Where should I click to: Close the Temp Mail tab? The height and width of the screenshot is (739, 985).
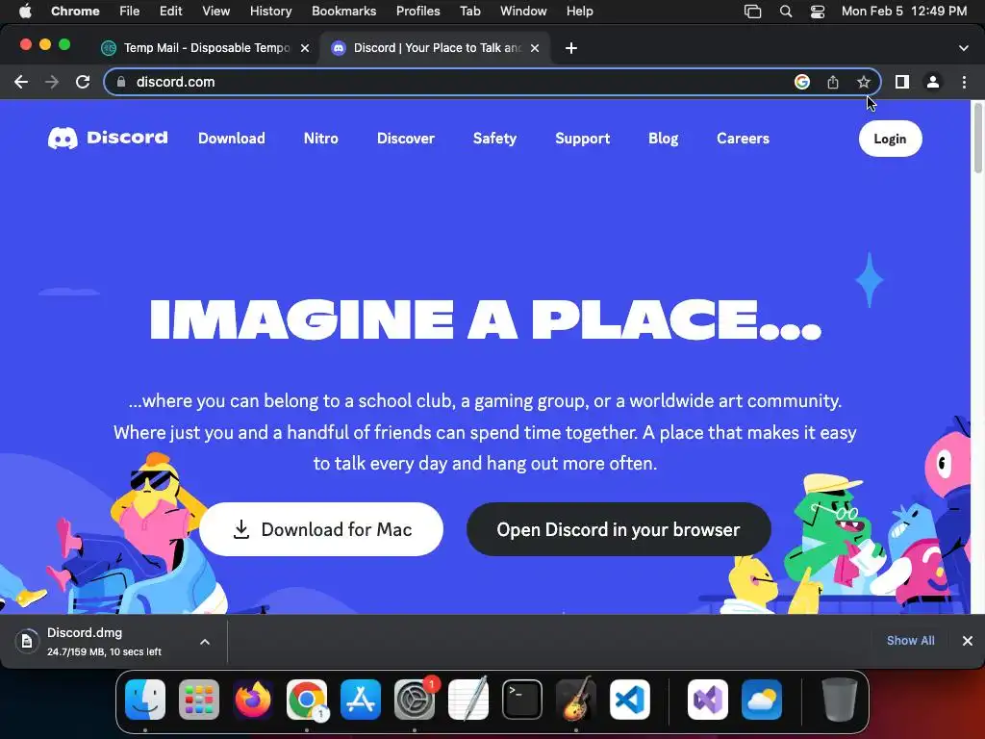[x=305, y=48]
